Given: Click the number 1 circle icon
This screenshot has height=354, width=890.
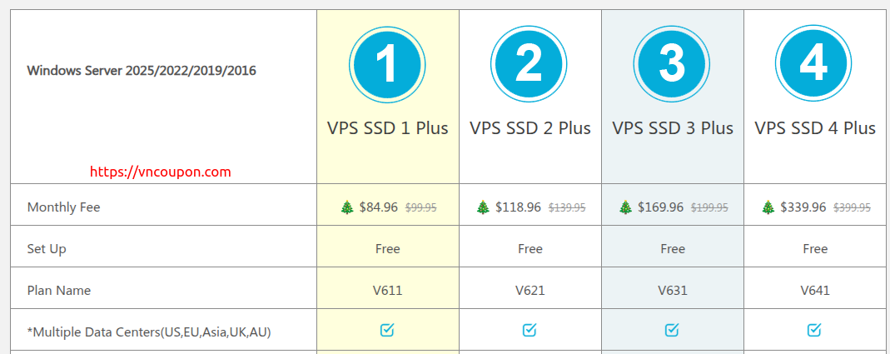Looking at the screenshot, I should (x=388, y=63).
